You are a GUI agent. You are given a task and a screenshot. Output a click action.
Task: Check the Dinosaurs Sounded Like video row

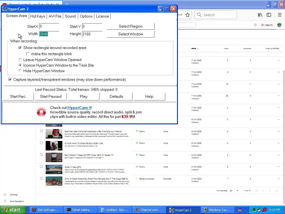coord(41,143)
